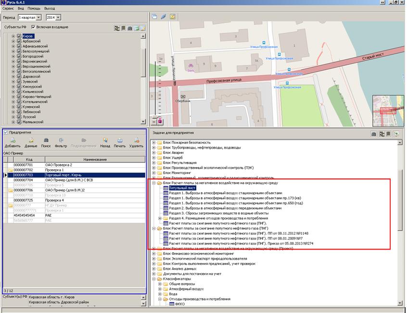Open the period quarter dropdown
Viewport: 407px width, 313px height.
[39, 18]
